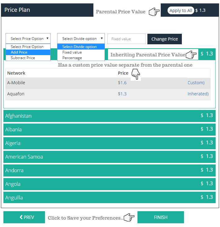Expand the American Samoa row
Screen dimensions: 220x227
pyautogui.click(x=109, y=157)
